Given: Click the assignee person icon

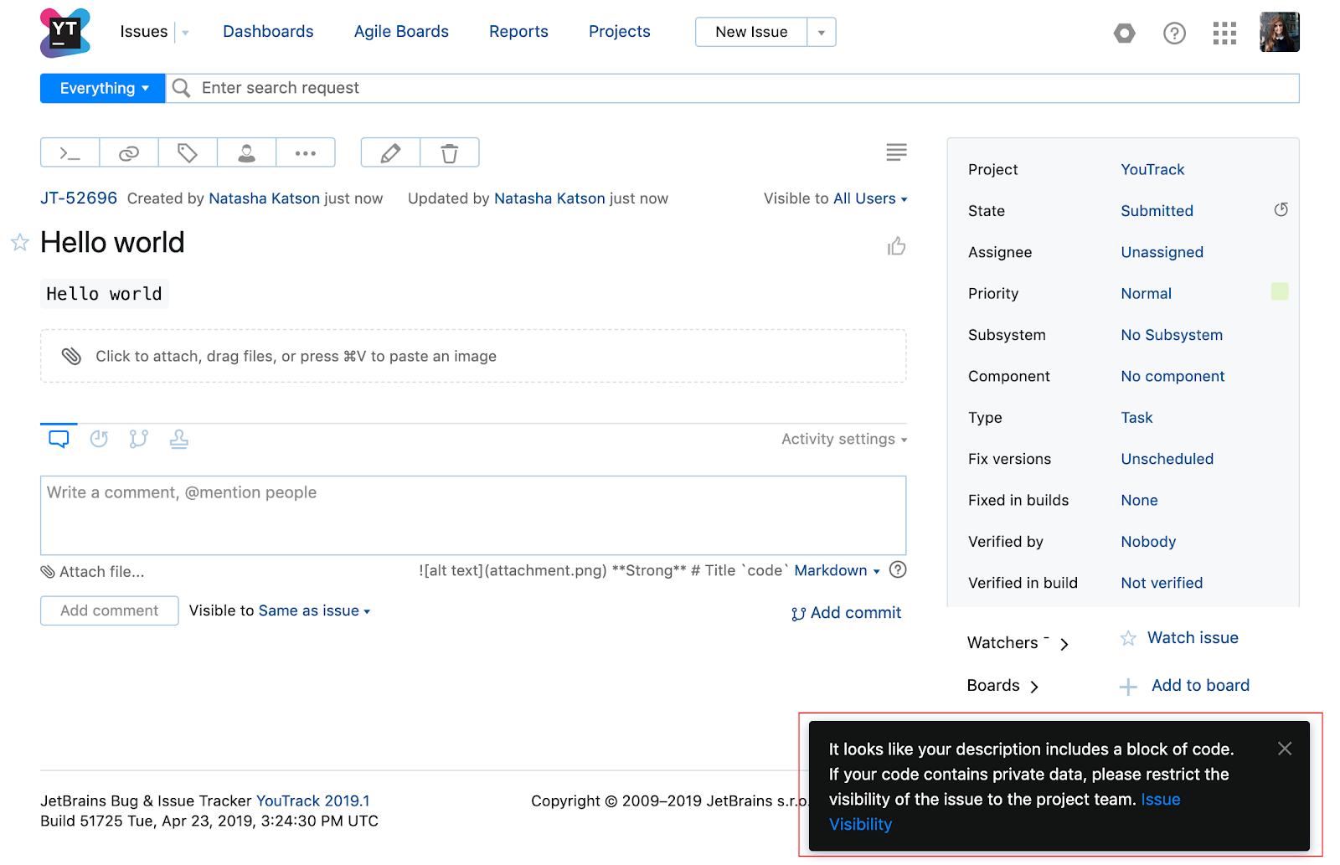Looking at the screenshot, I should [246, 153].
